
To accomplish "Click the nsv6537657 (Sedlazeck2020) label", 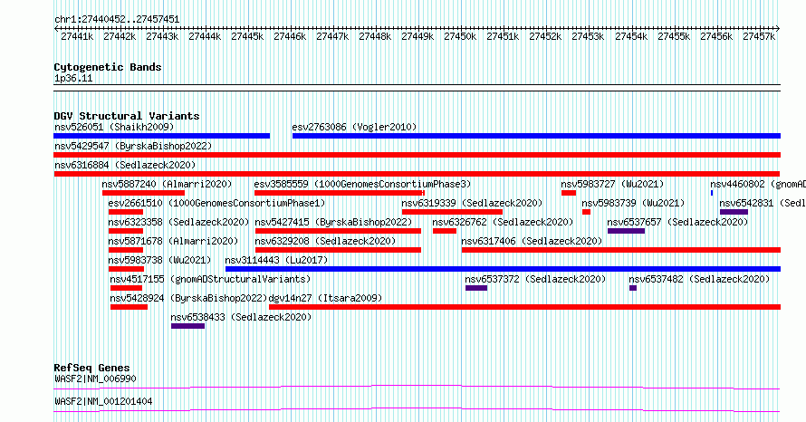I will 677,222.
